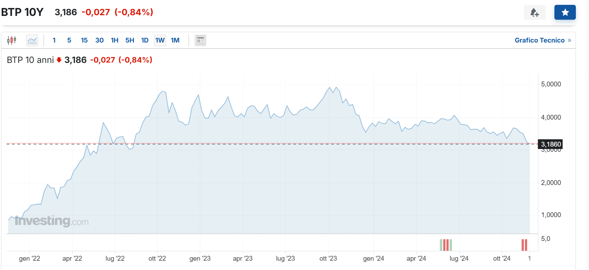Click the 1,0000 y-axis label
Viewport: 589px width, 270px height.
coord(551,215)
